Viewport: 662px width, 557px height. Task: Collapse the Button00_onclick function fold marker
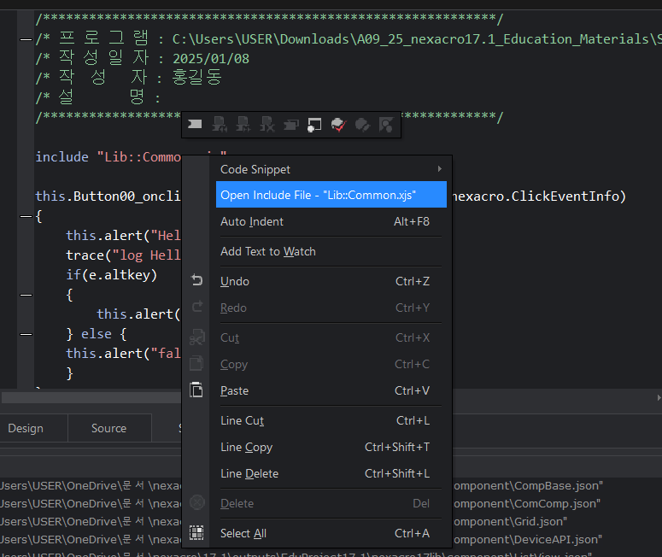(26, 217)
